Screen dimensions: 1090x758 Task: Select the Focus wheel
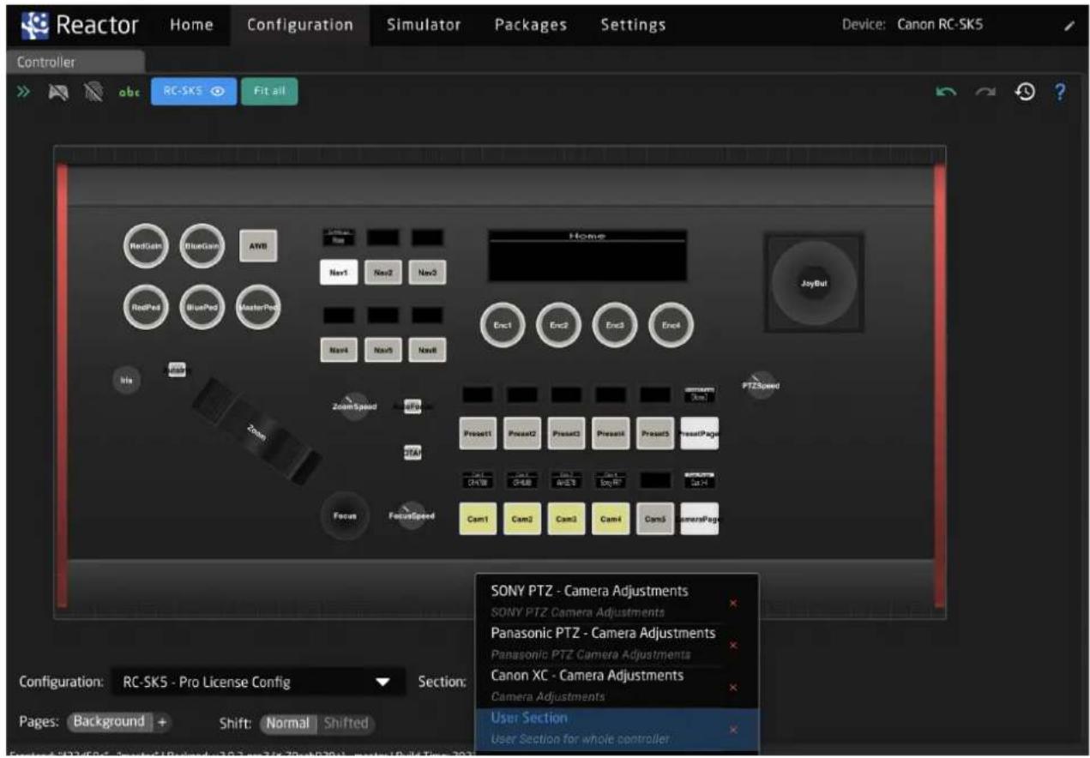click(x=346, y=515)
